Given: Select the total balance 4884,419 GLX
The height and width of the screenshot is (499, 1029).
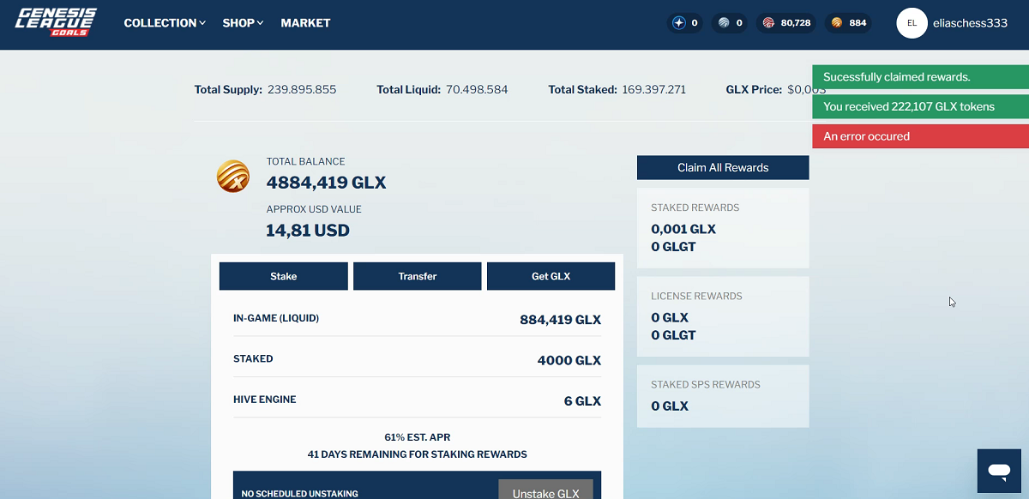Looking at the screenshot, I should tap(327, 183).
